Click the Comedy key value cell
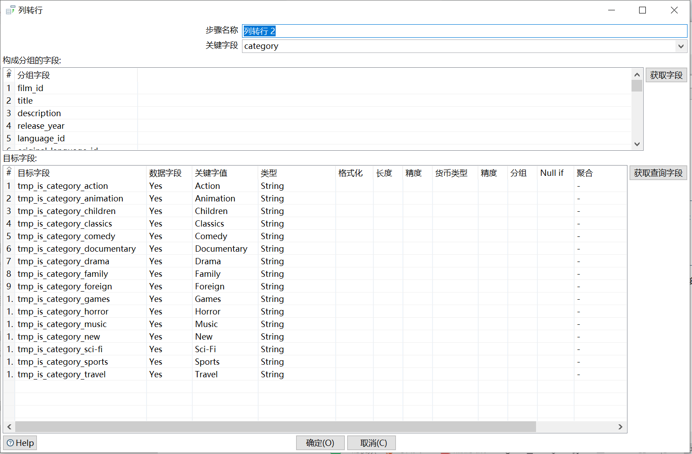This screenshot has width=692, height=454. (211, 236)
